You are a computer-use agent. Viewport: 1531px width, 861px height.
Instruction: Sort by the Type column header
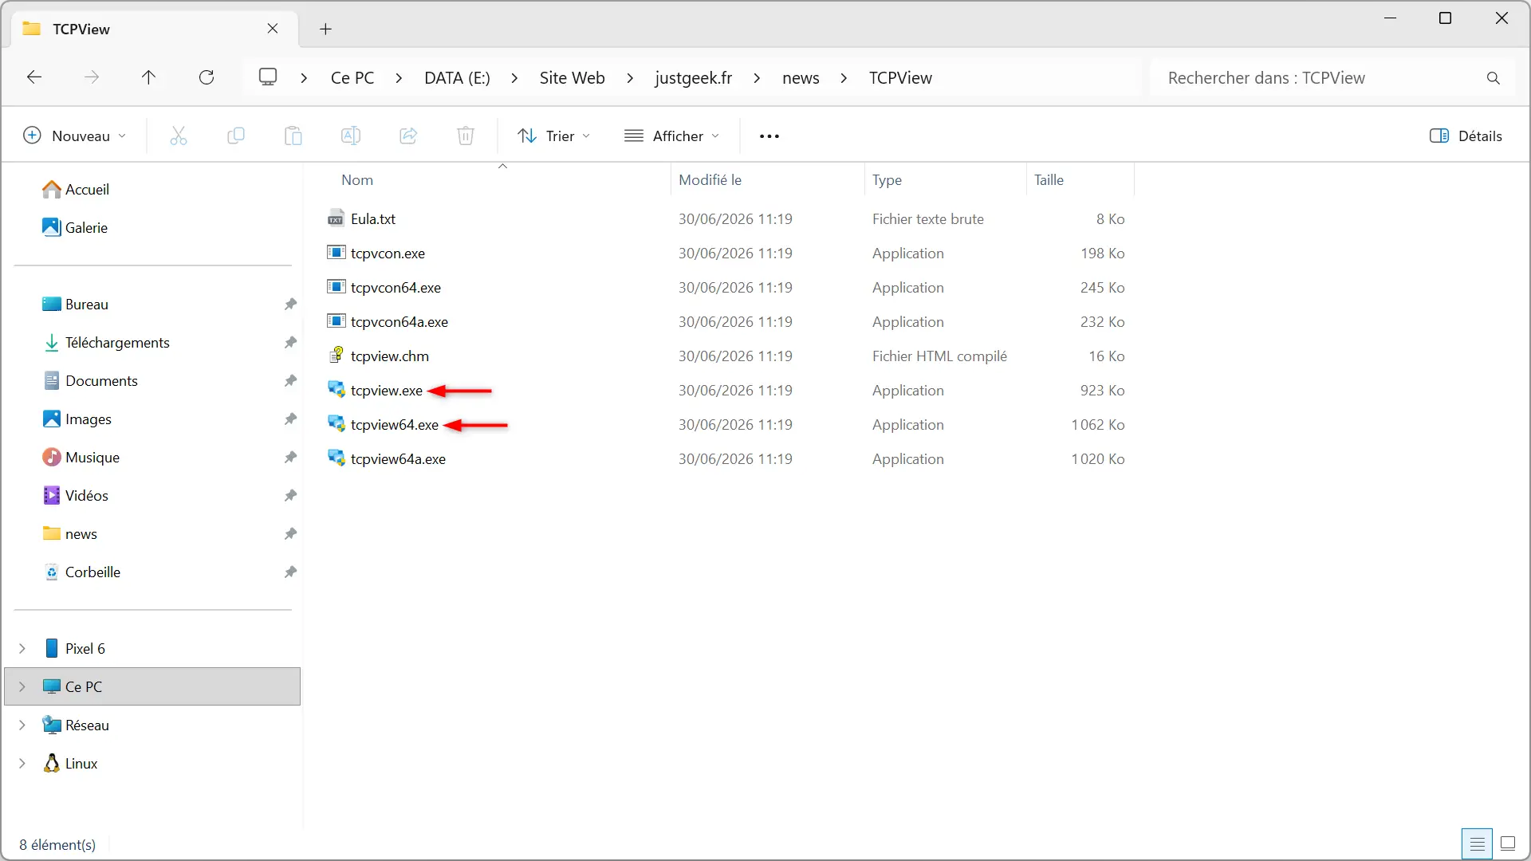(x=887, y=180)
